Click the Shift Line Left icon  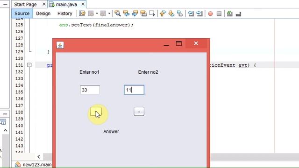[191, 14]
